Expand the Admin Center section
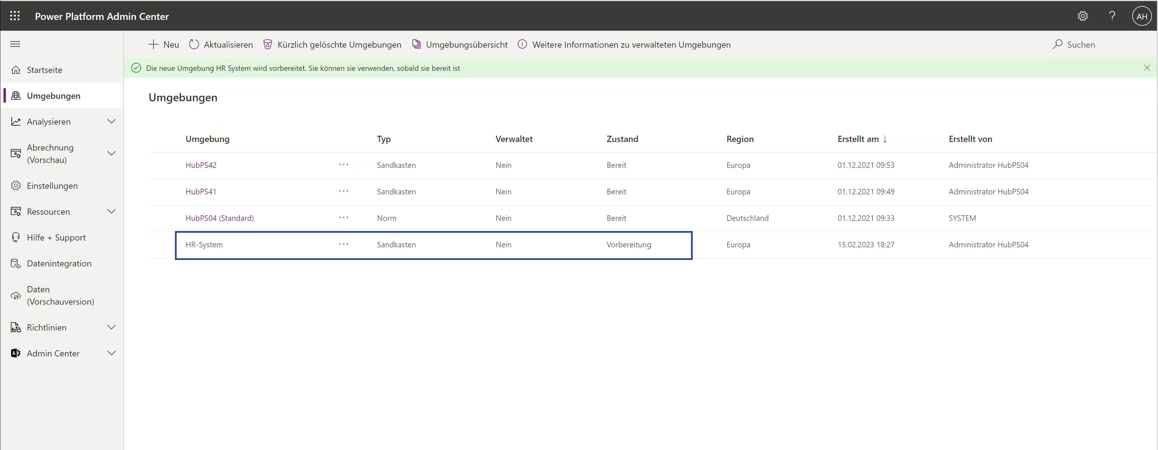Viewport: 1158px width, 450px height. (111, 353)
